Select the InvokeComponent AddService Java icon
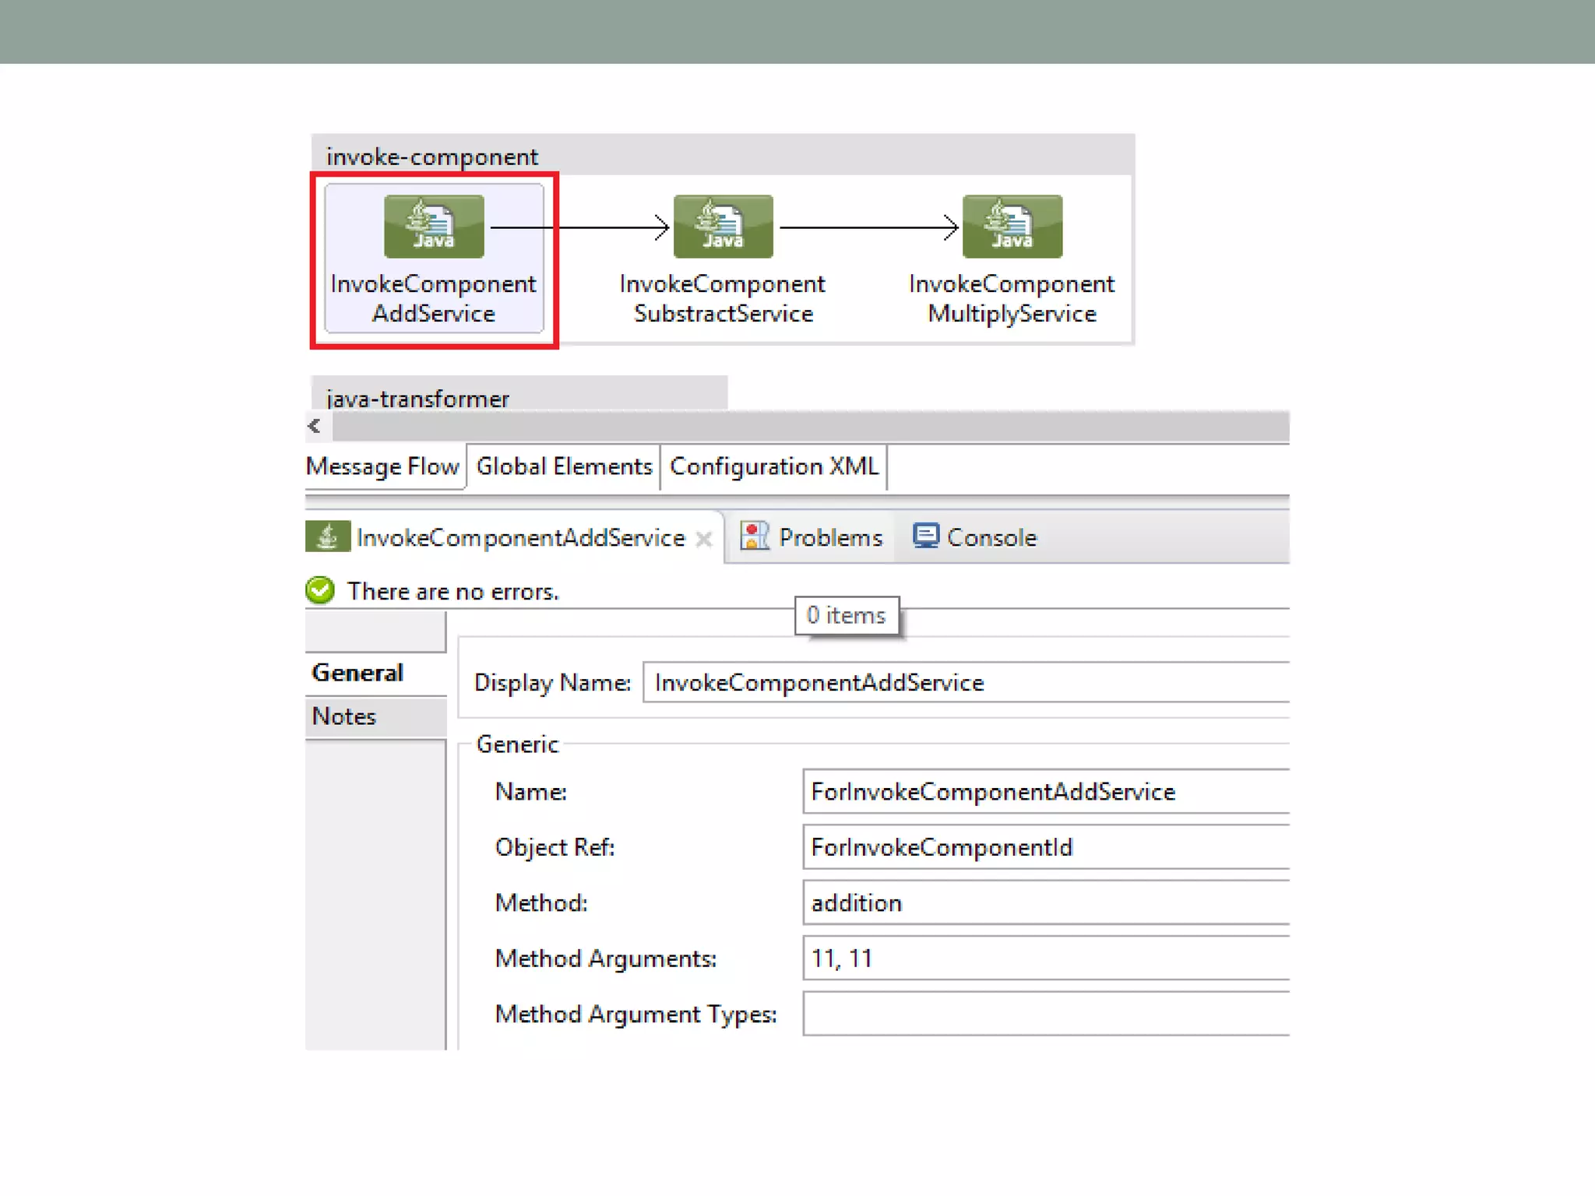 point(434,227)
